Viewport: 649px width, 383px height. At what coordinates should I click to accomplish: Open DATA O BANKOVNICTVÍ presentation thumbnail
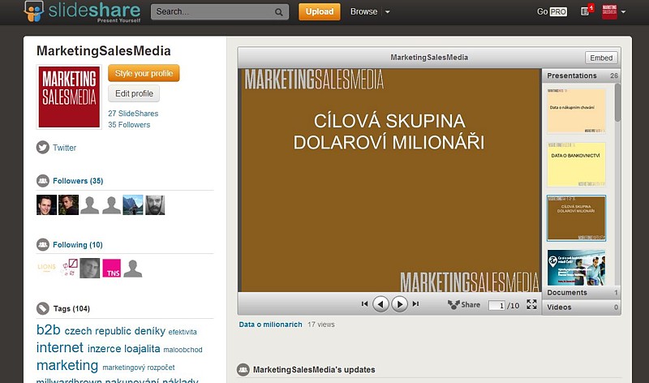click(x=576, y=165)
